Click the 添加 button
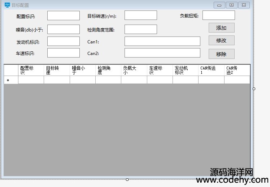The image size is (270, 187). tap(221, 28)
